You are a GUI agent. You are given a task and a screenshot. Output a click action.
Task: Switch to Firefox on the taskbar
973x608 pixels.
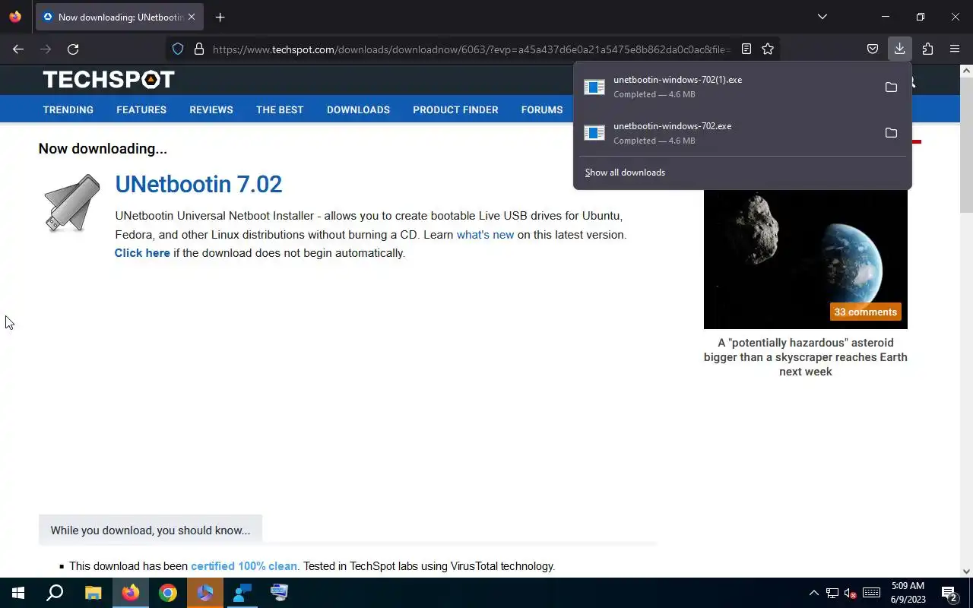coord(131,593)
